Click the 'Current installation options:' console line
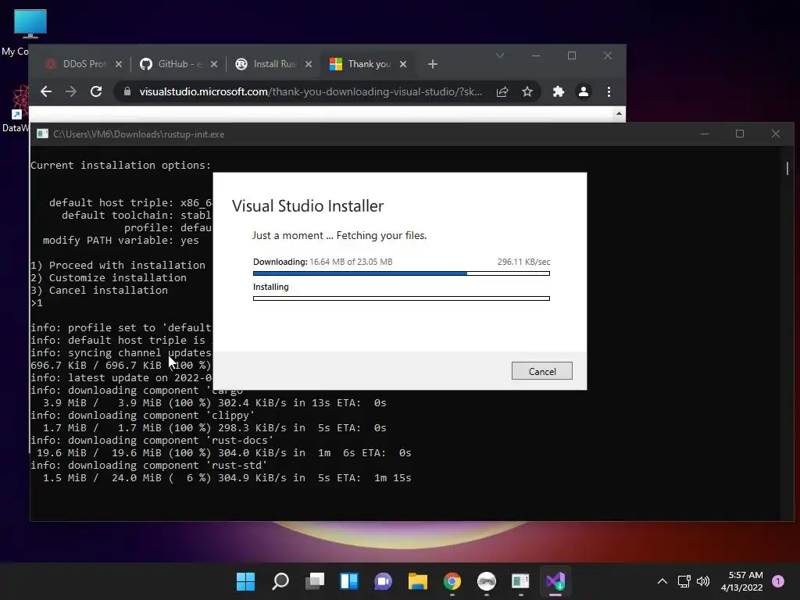 121,166
